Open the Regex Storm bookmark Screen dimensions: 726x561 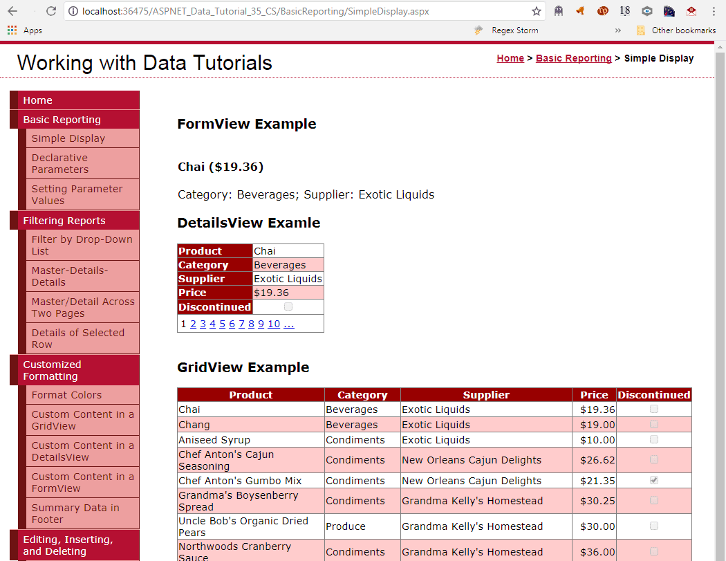pos(505,30)
